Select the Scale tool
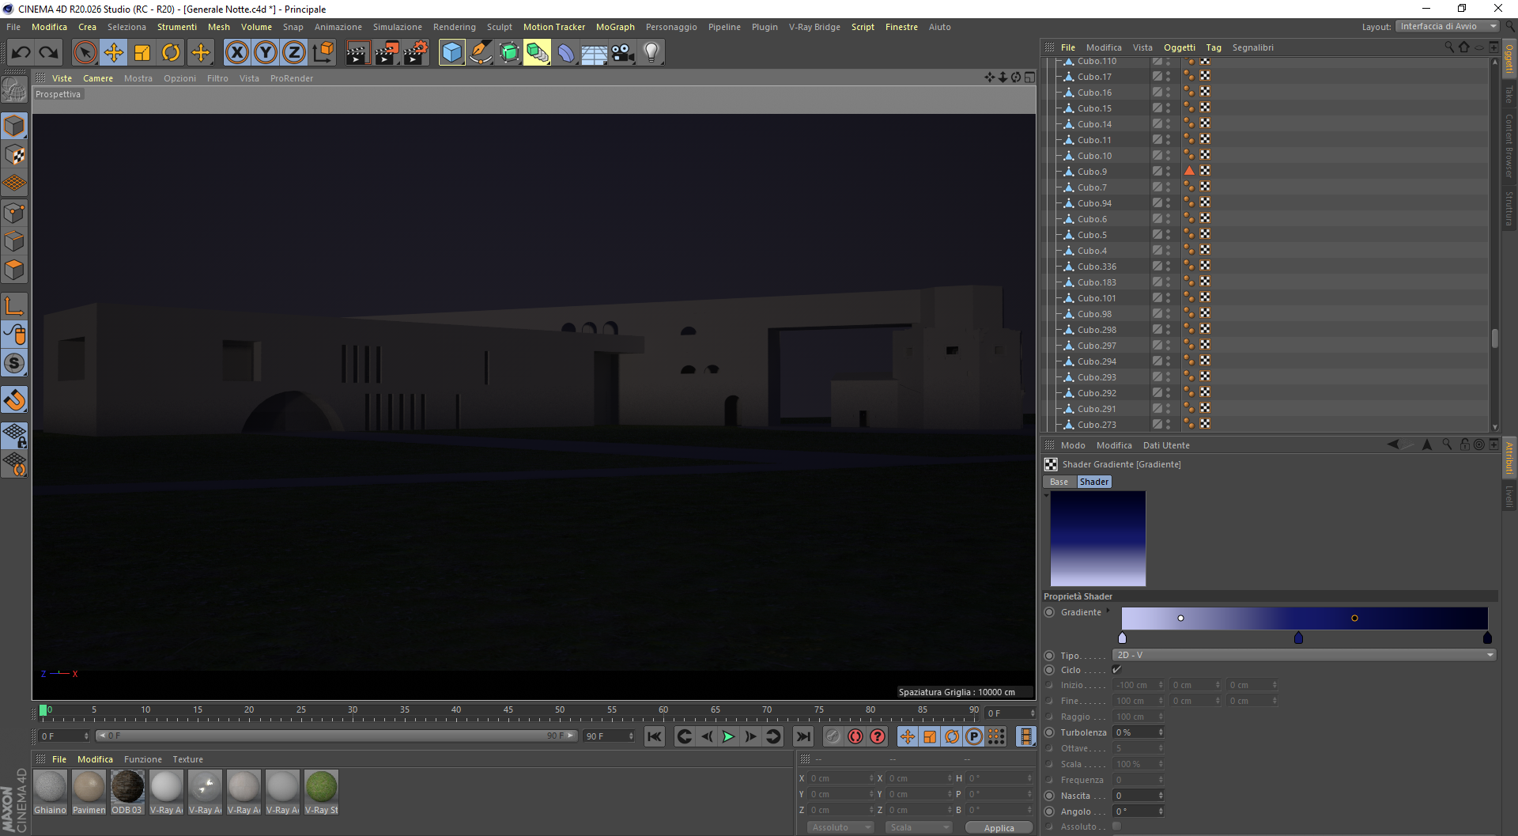 [142, 53]
